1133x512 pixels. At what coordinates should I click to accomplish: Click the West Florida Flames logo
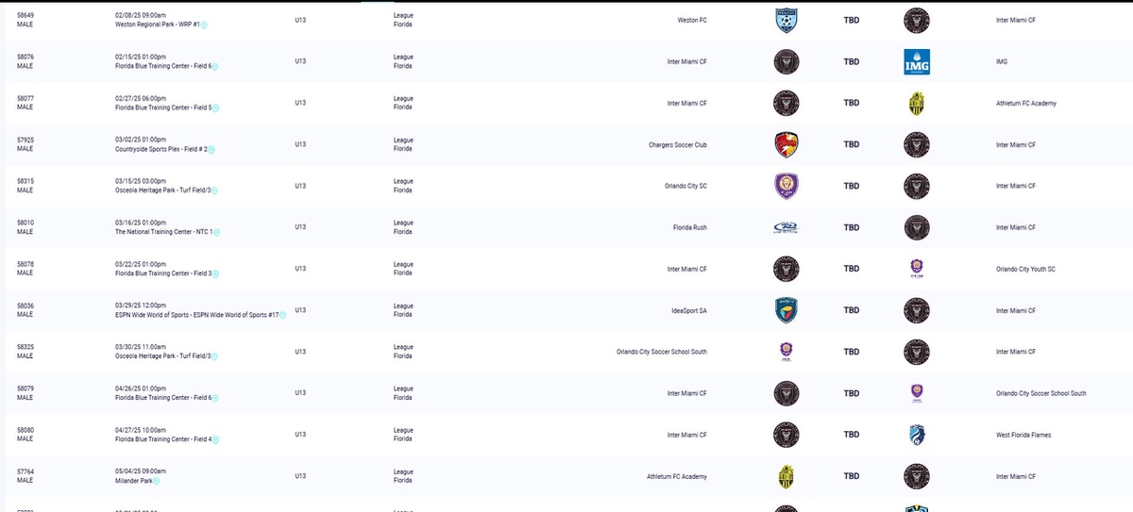point(917,435)
